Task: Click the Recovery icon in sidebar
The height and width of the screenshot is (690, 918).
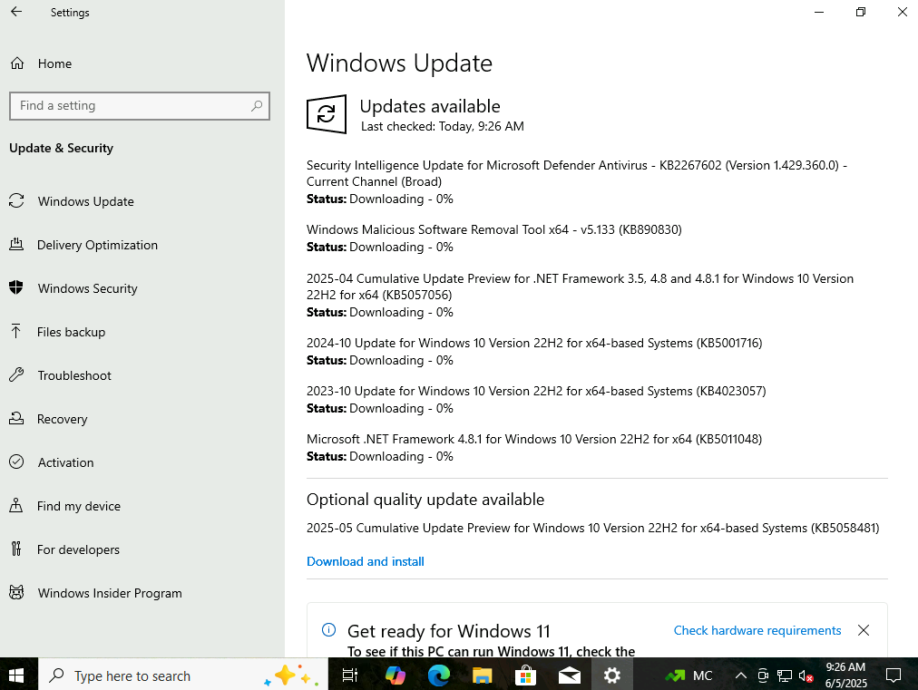Action: (16, 418)
